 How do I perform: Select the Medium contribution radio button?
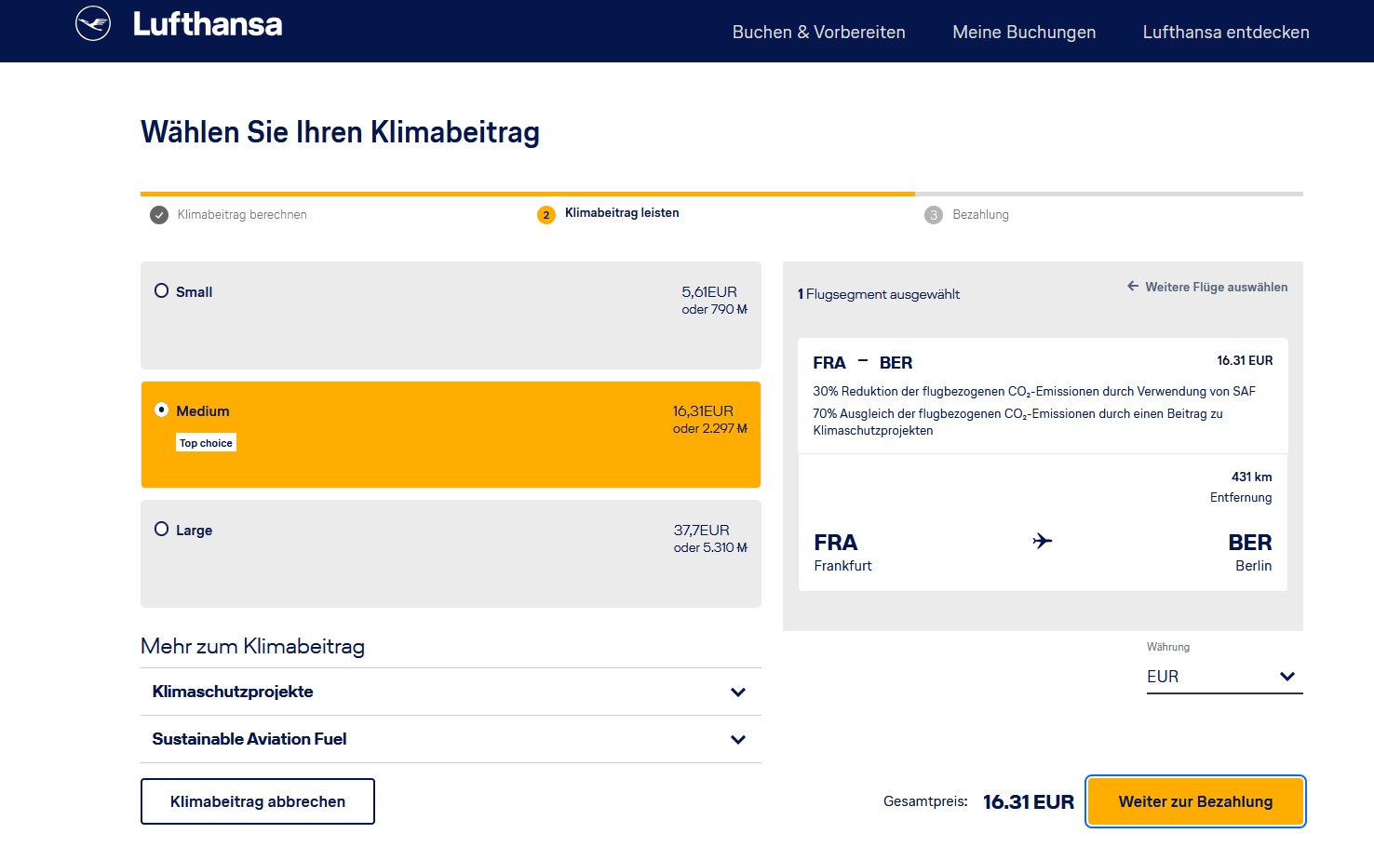pyautogui.click(x=162, y=410)
